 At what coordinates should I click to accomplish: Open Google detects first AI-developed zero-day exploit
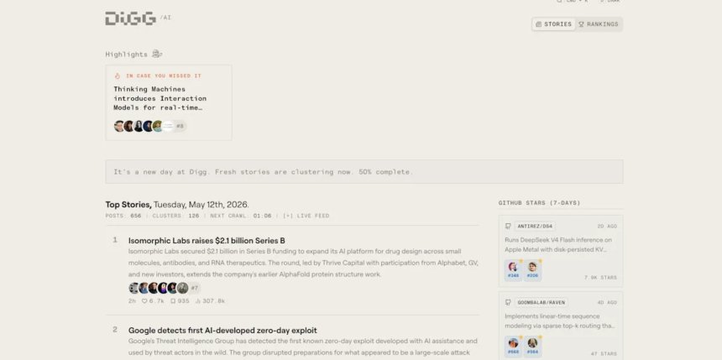click(222, 331)
